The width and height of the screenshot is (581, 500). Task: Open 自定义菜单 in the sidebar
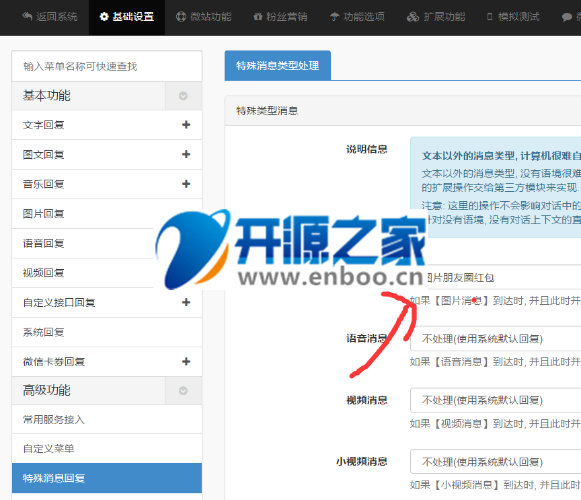click(107, 449)
